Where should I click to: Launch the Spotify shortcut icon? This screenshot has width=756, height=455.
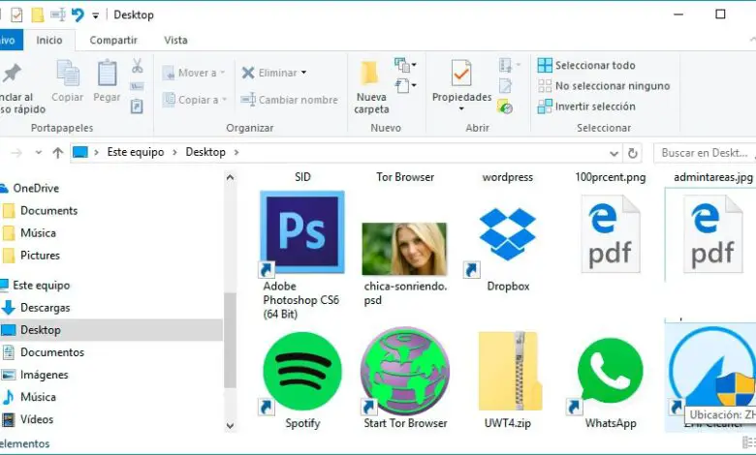click(302, 371)
